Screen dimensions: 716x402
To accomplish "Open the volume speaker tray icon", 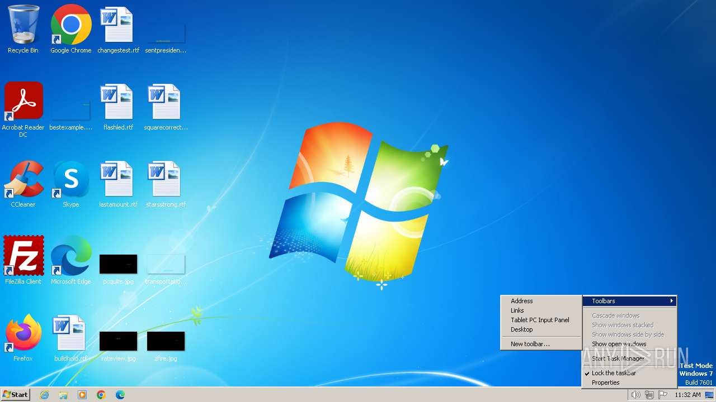I will 635,395.
